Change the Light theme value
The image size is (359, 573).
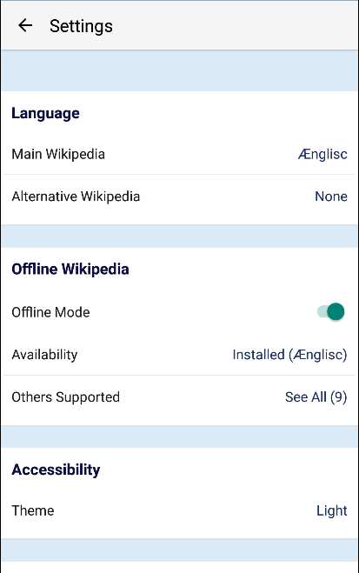click(x=331, y=510)
